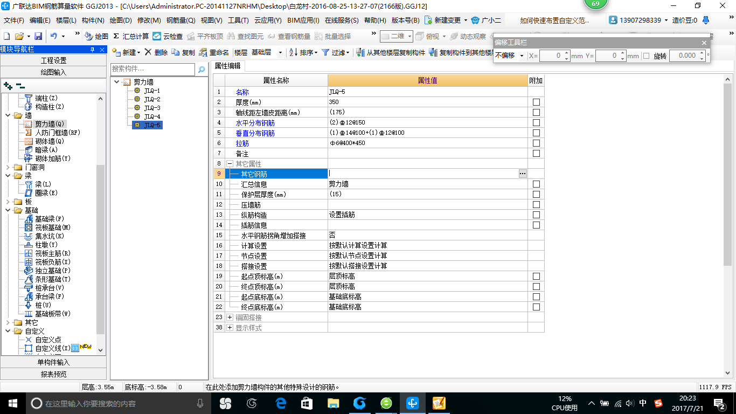Select component JLQ-3 in list
The image size is (736, 414).
click(x=151, y=108)
